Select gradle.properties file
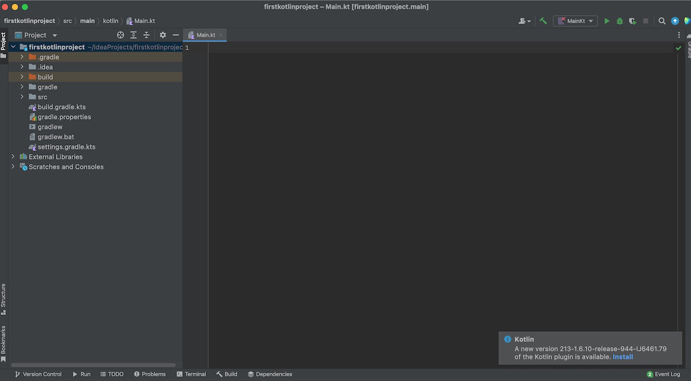 [x=64, y=117]
